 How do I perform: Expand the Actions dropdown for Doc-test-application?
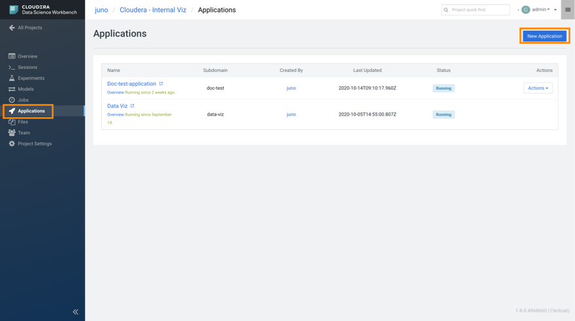[x=538, y=88]
